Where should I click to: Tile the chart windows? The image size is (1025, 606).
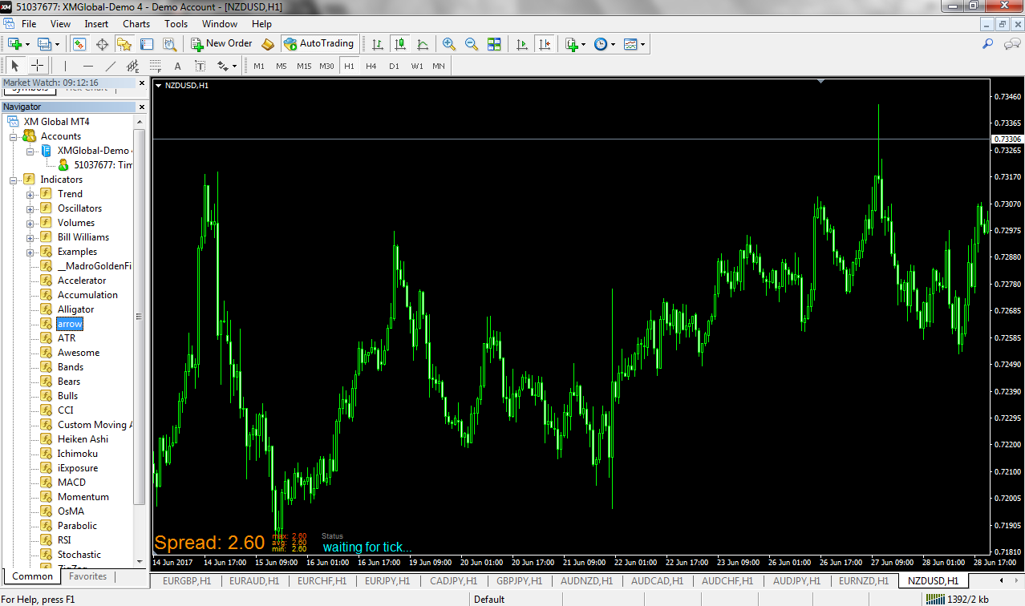494,44
